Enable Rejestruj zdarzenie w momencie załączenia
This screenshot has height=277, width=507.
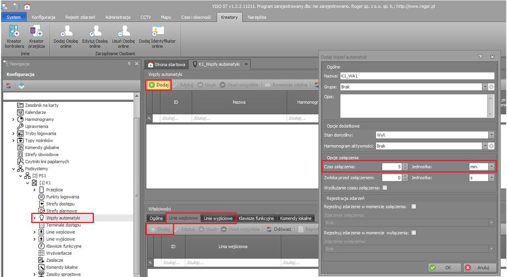tap(413, 206)
